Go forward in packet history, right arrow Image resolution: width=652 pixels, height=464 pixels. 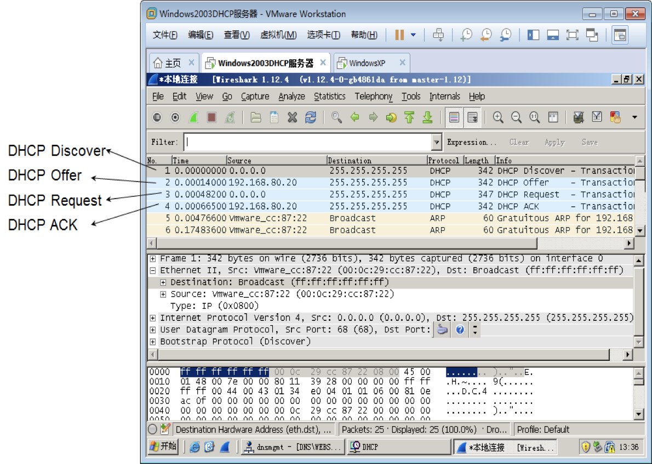373,118
